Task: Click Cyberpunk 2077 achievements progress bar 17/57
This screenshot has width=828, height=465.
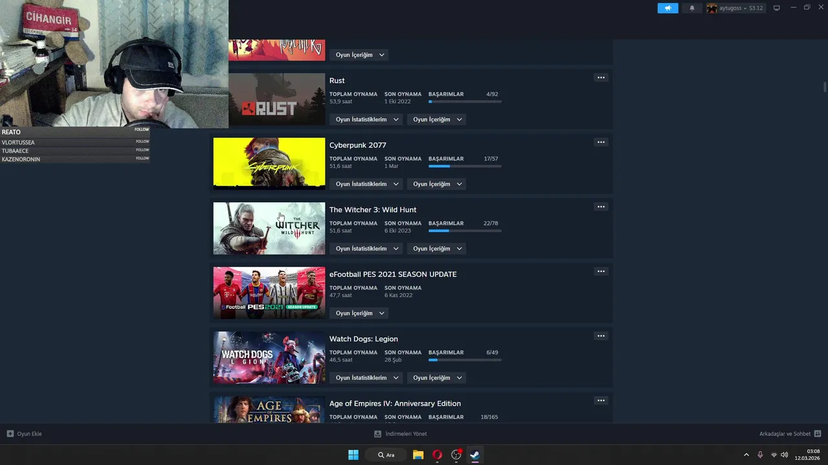Action: click(465, 166)
